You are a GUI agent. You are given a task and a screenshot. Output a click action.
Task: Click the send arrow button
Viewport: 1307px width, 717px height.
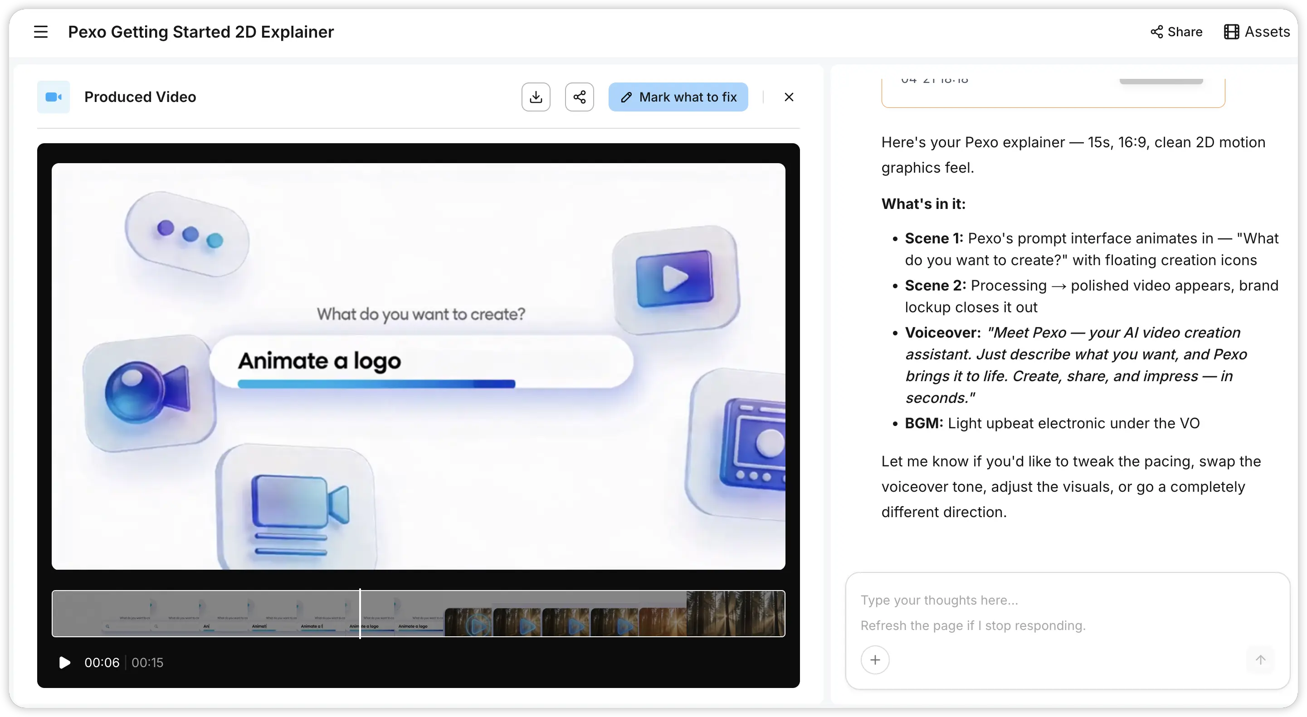click(1260, 660)
